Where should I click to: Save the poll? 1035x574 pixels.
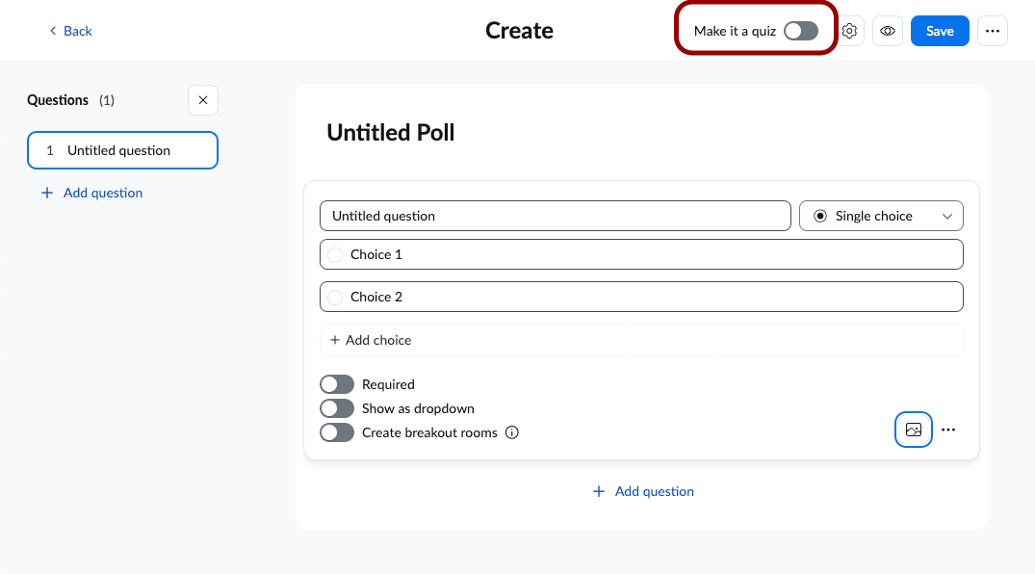[939, 30]
